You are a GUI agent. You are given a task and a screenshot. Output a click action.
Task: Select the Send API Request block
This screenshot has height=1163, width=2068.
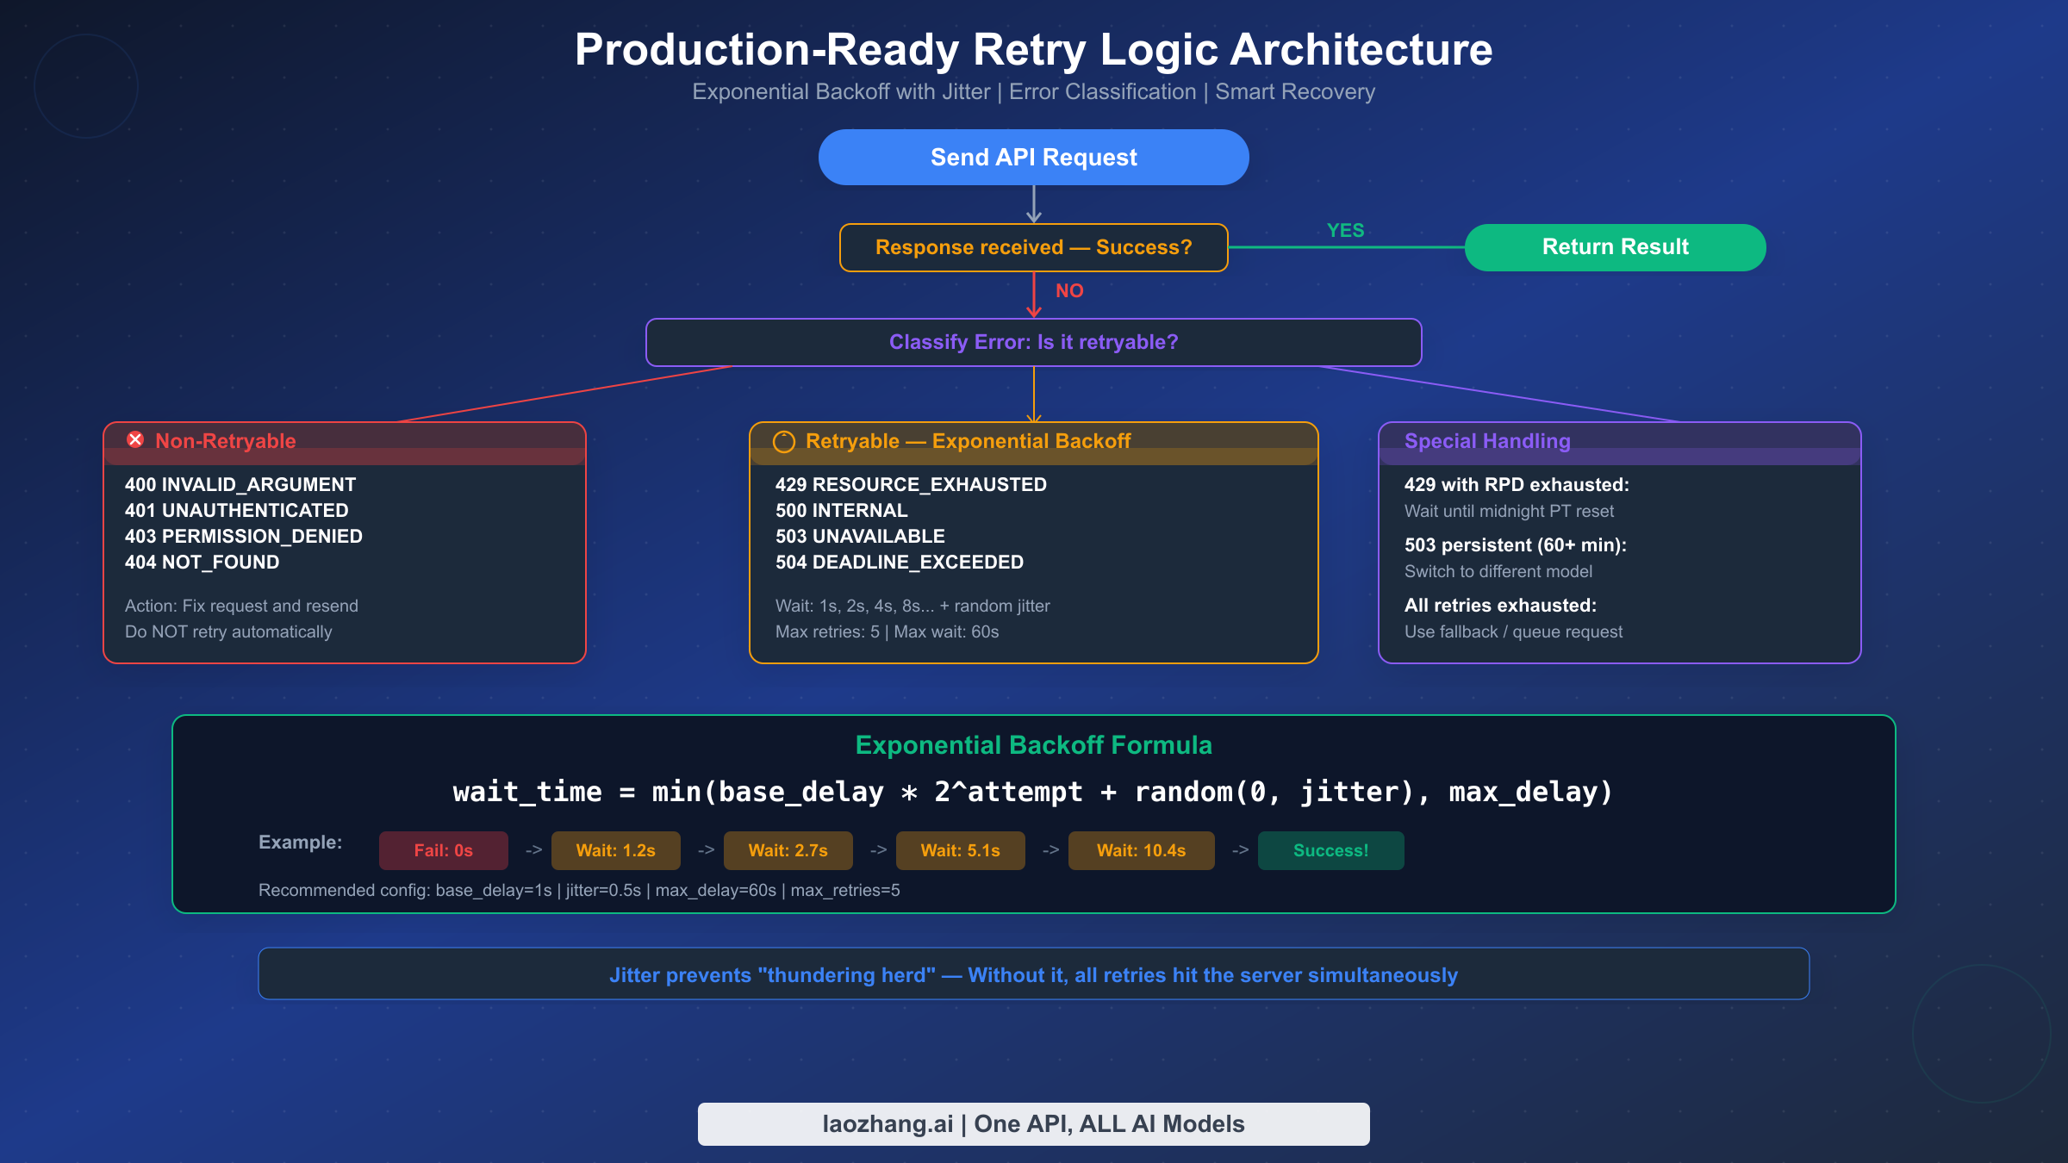1033,157
